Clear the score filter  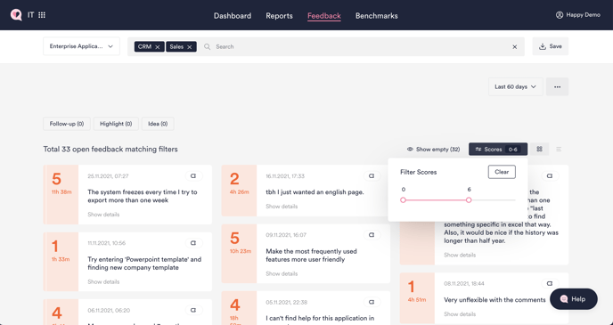coord(502,172)
